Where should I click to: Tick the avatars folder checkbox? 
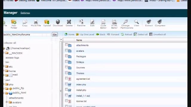[x=66, y=50]
